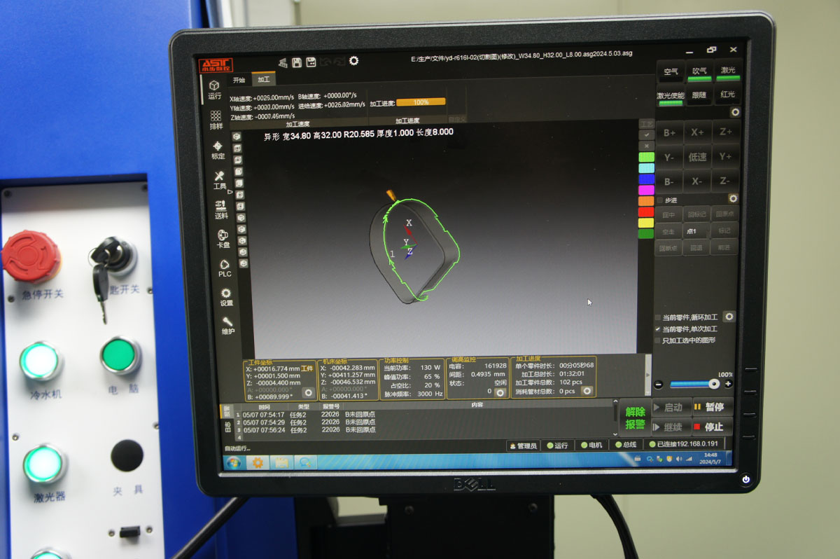Viewport: 840px width, 559px height.
Task: Toggle the 吹气 blow gas button
Action: pos(699,72)
